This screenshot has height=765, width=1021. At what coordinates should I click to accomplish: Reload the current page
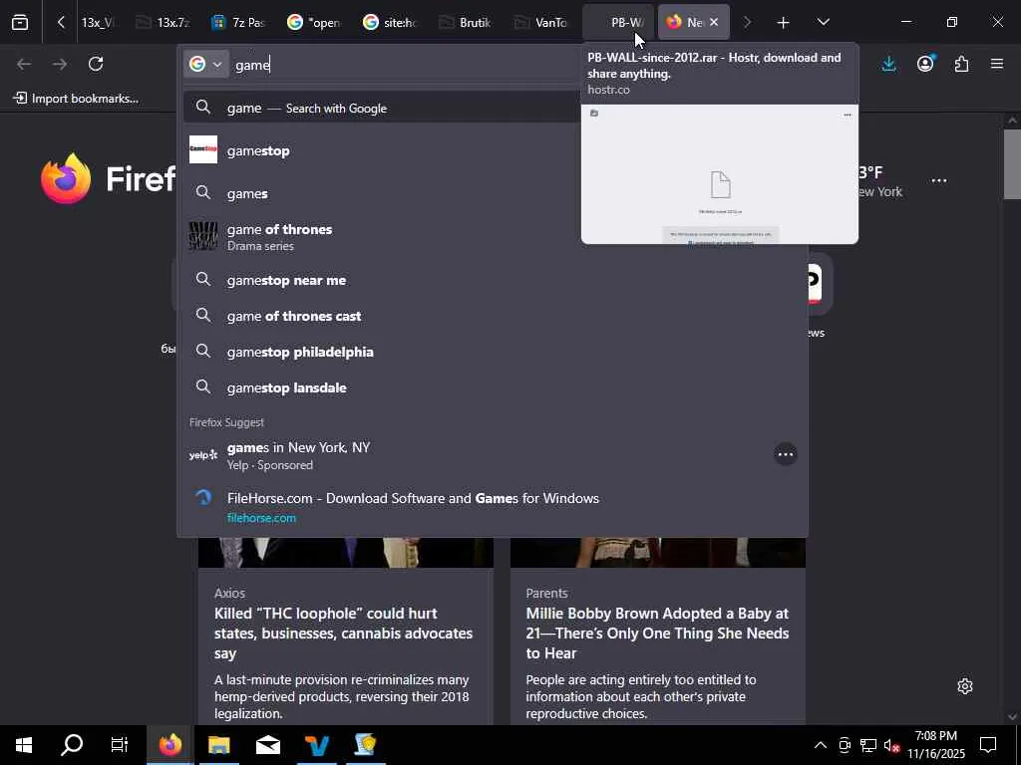pos(96,64)
